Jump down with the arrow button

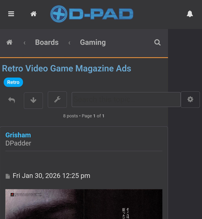(33, 100)
